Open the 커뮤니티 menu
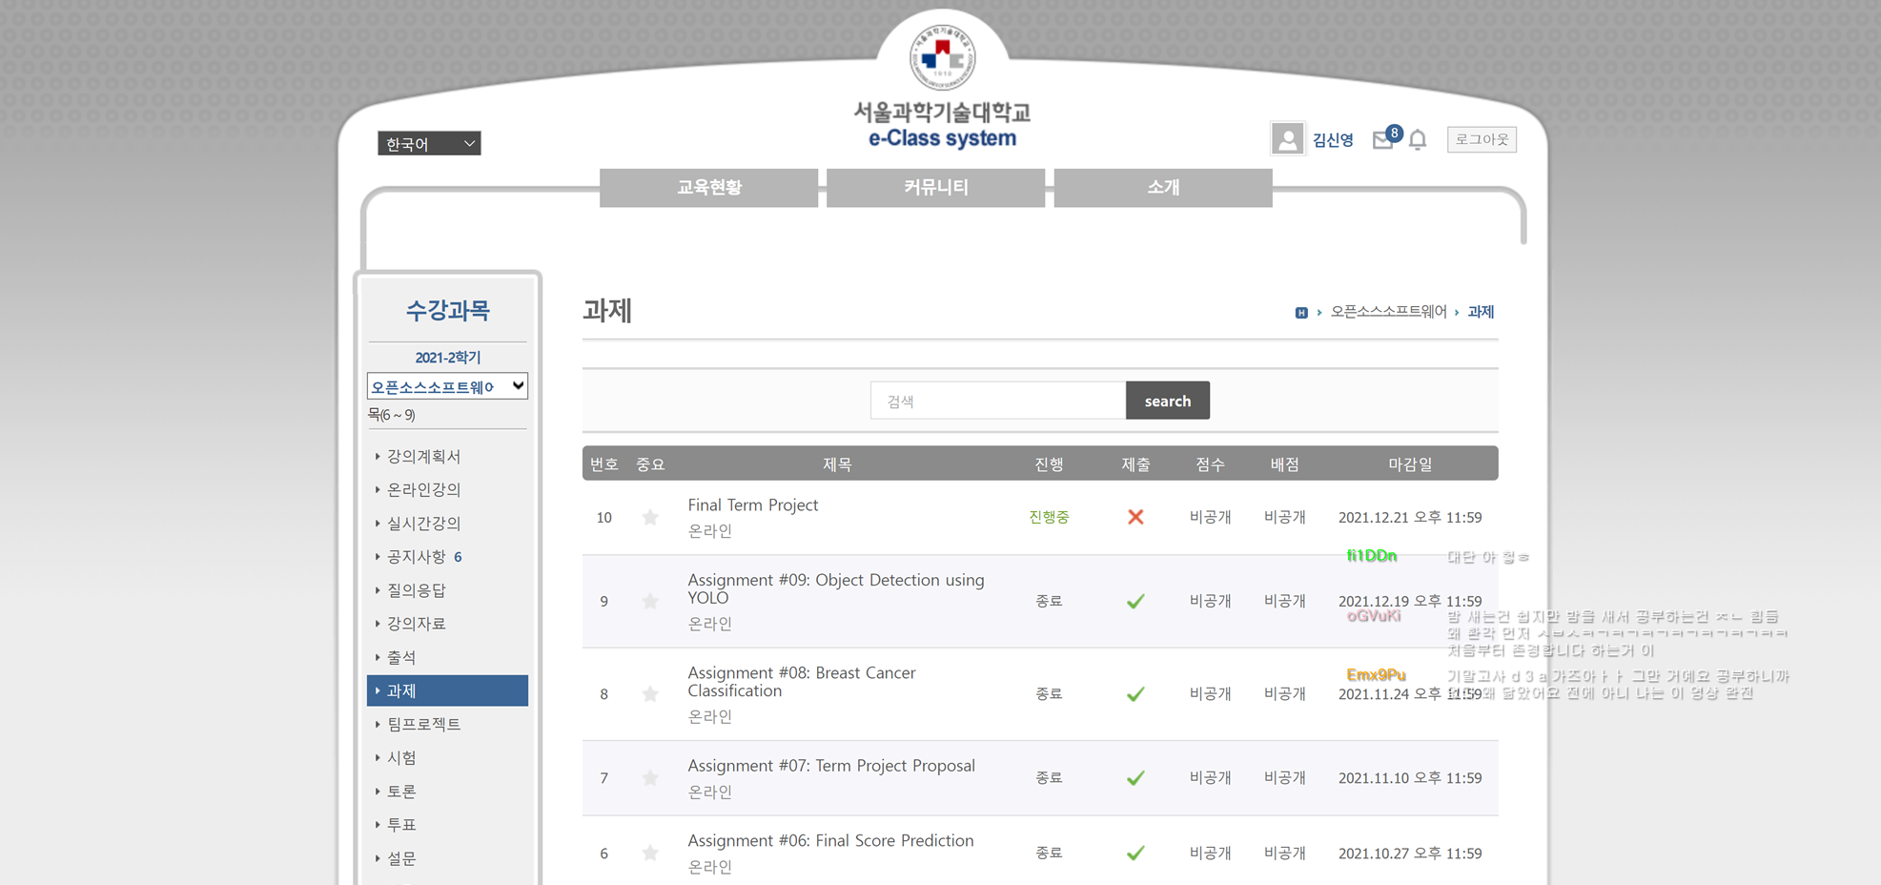This screenshot has width=1881, height=885. [935, 187]
